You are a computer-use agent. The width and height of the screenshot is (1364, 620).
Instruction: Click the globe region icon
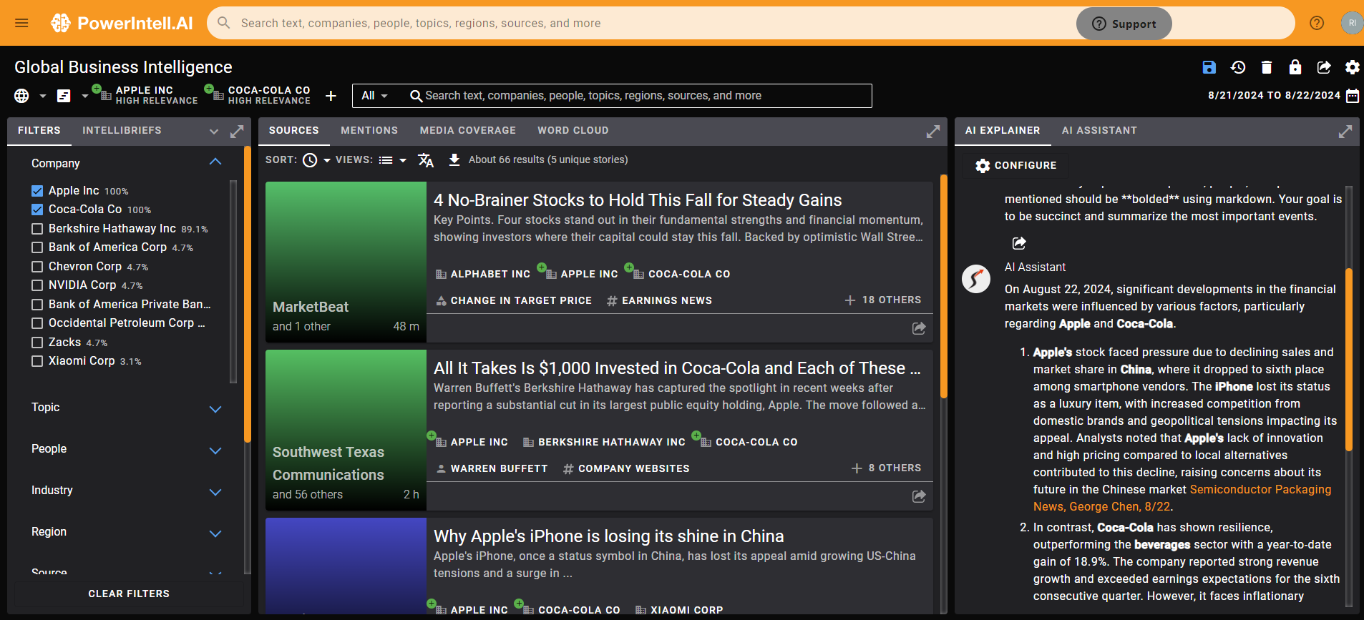(22, 96)
